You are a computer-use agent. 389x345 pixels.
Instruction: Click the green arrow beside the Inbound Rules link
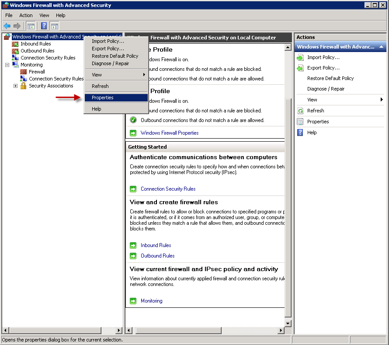click(x=133, y=245)
